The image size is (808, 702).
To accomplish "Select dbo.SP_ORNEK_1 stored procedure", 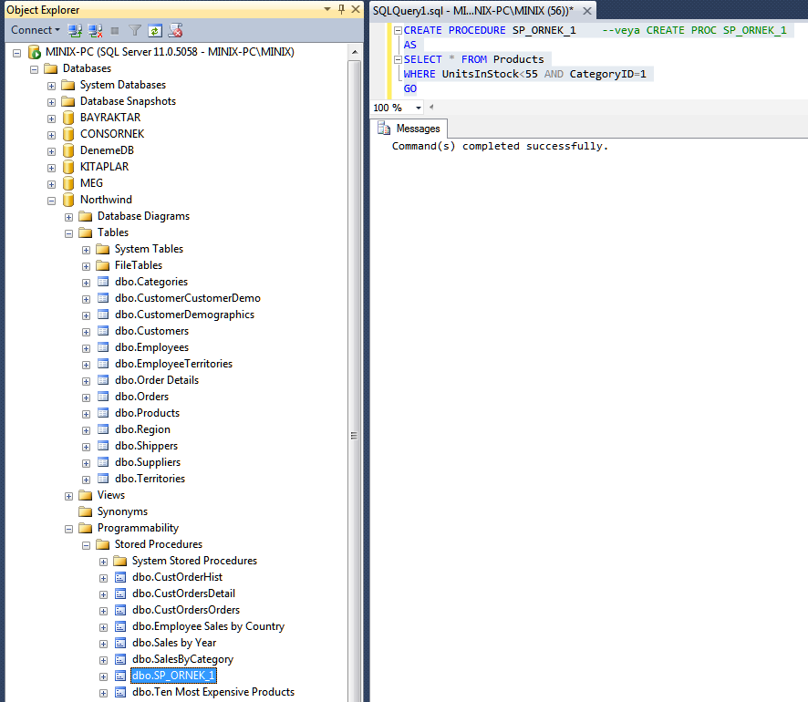I will pyautogui.click(x=173, y=676).
